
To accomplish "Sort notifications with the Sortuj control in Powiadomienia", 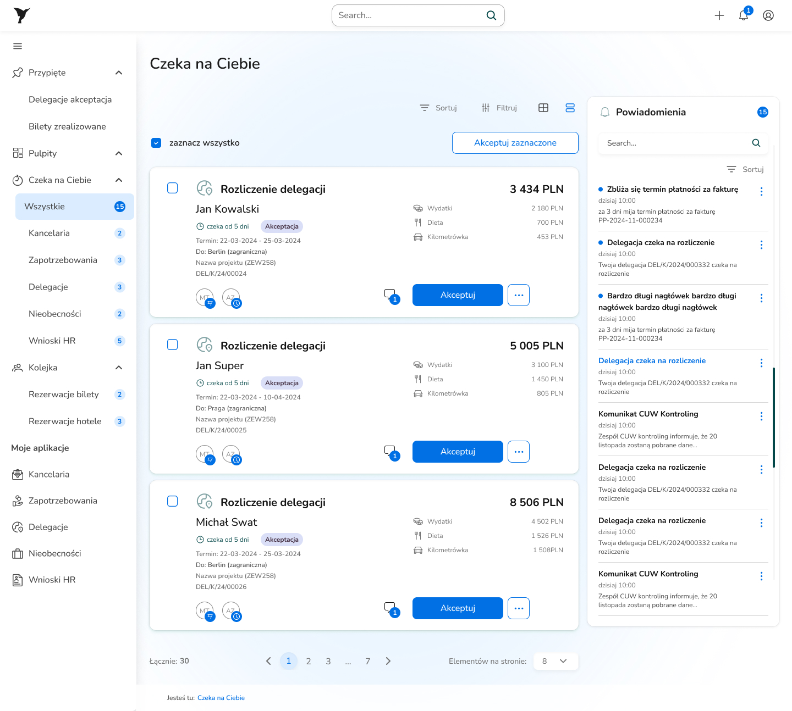I will [x=745, y=169].
